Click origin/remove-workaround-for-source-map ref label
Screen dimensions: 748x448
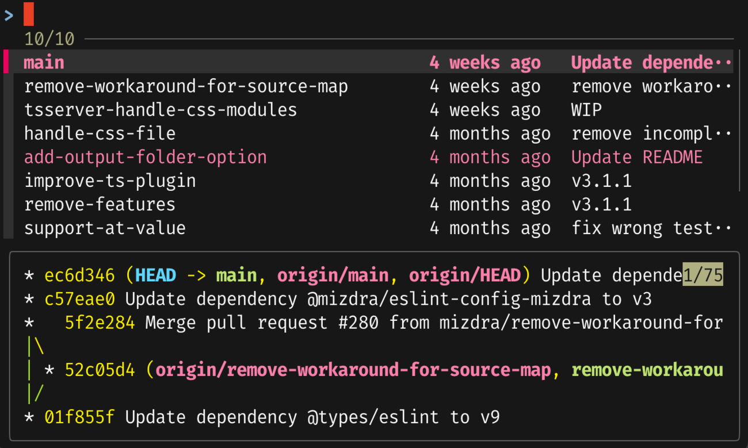click(x=353, y=370)
